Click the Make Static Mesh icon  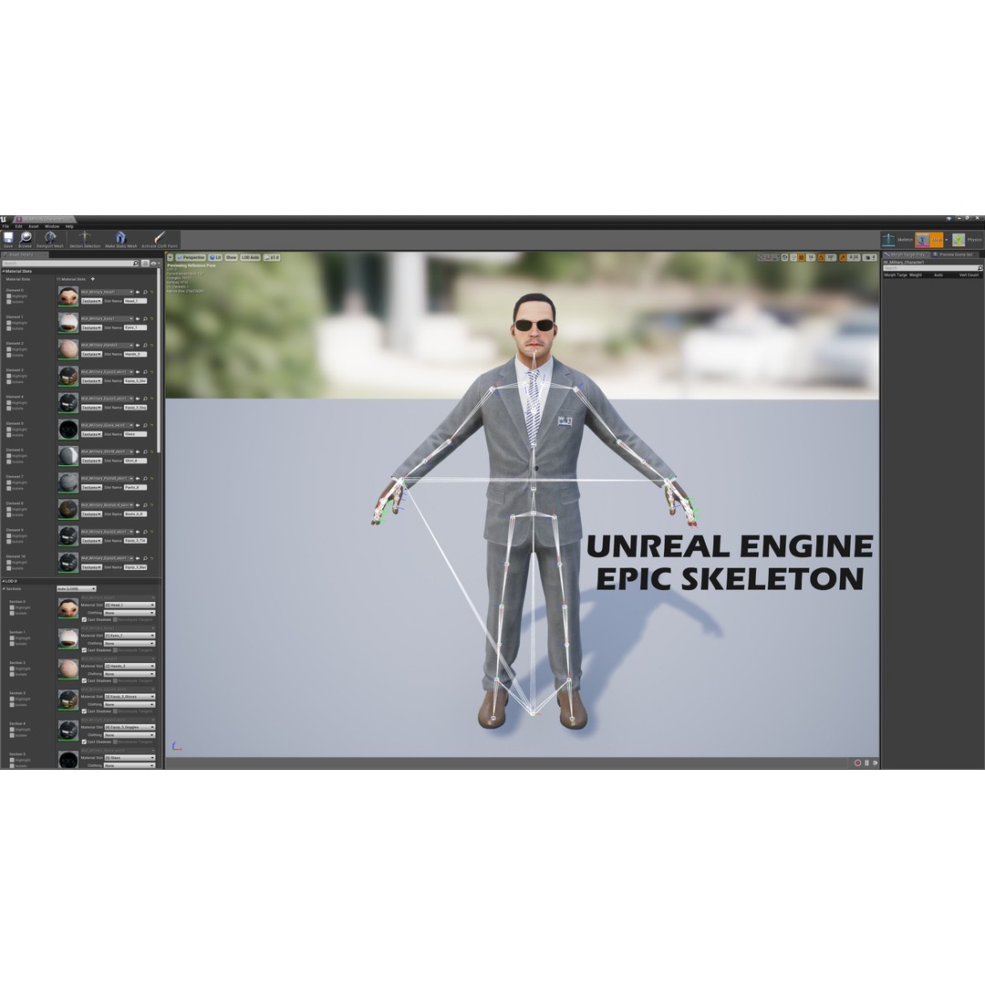point(120,238)
